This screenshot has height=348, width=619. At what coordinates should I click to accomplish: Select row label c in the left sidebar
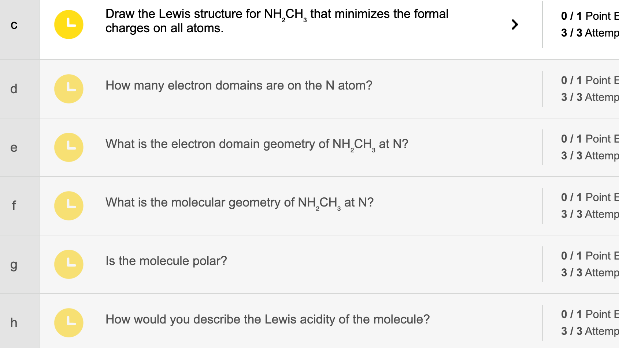click(14, 24)
